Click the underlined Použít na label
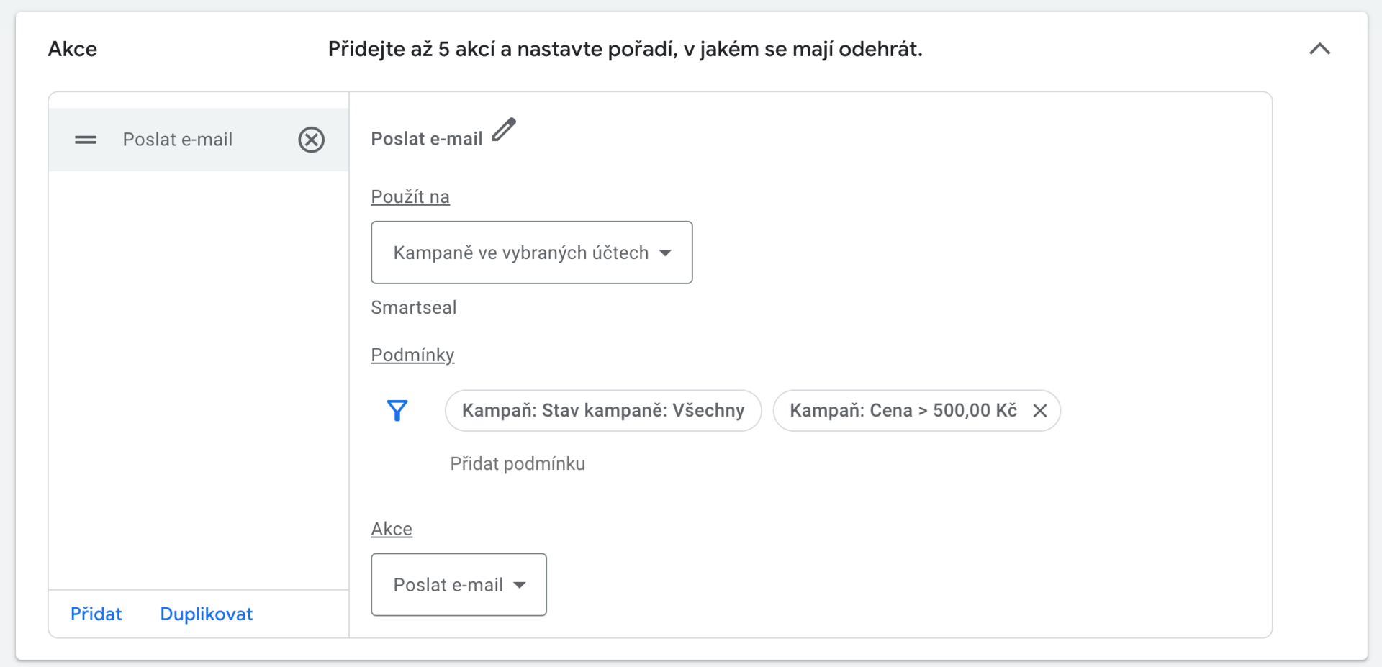 (x=410, y=196)
